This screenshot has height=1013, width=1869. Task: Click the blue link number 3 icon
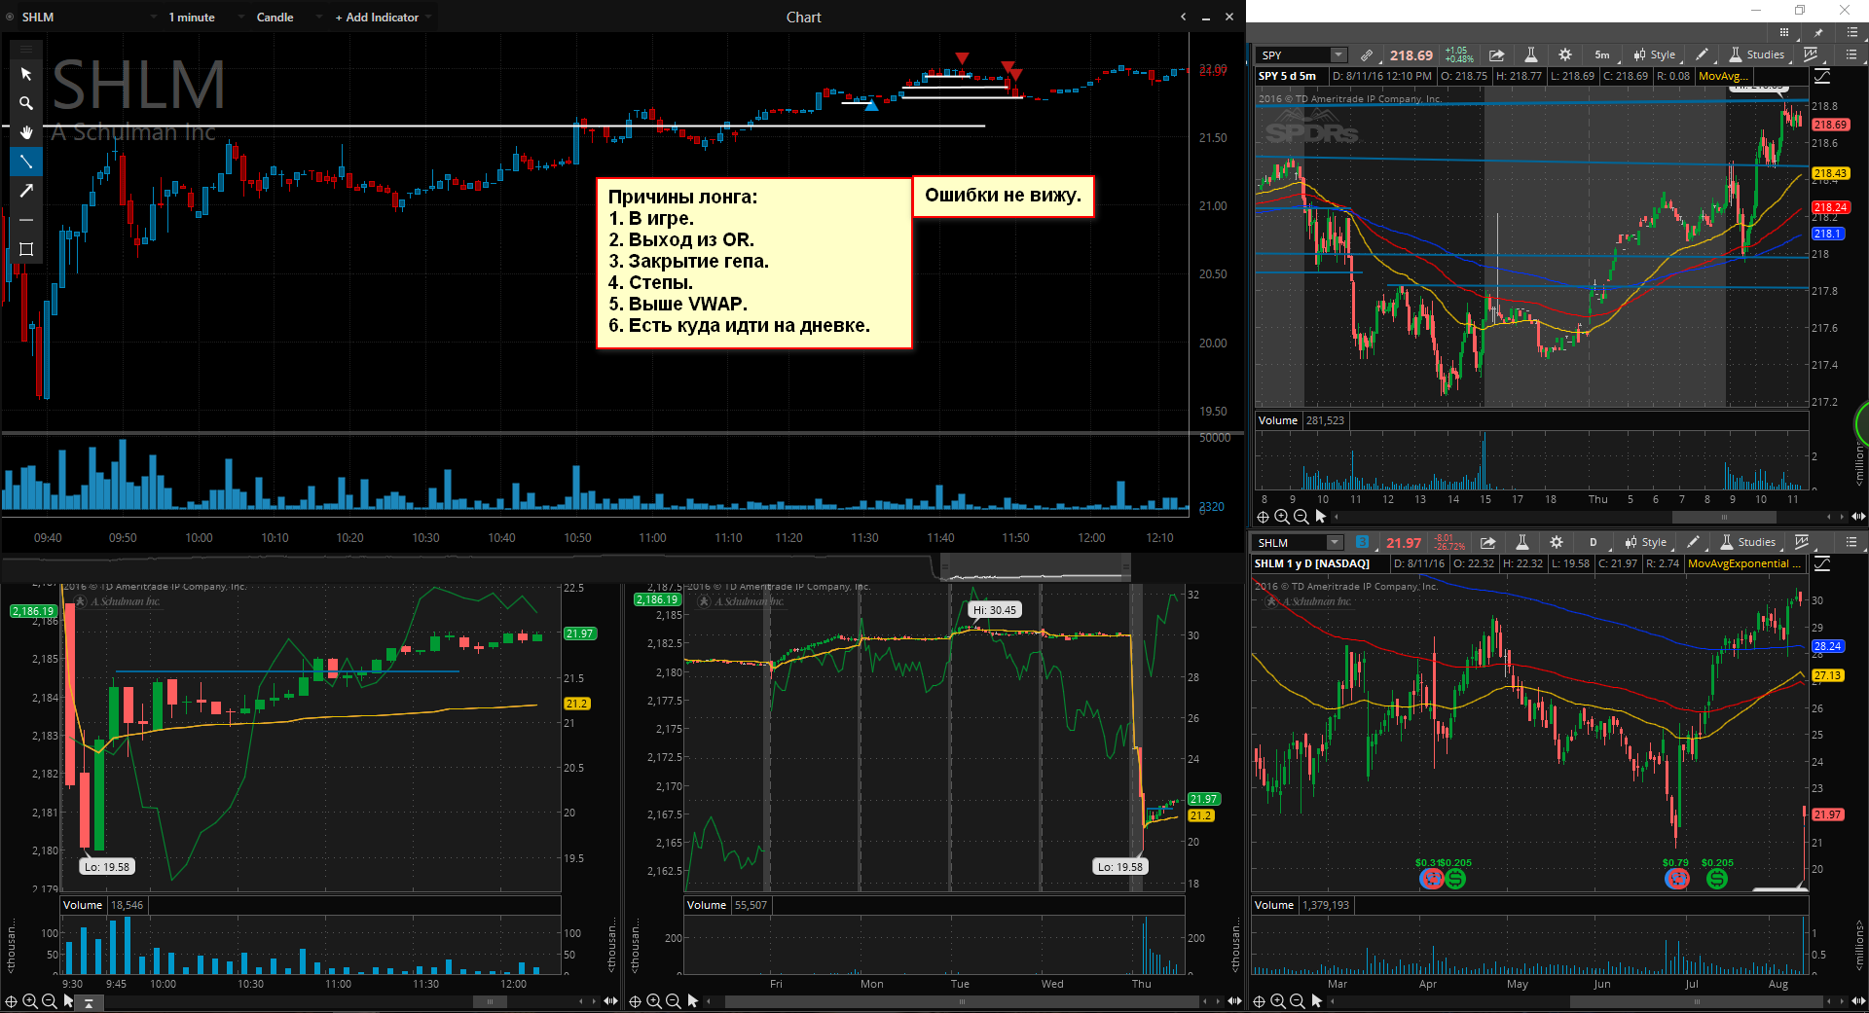point(1362,542)
